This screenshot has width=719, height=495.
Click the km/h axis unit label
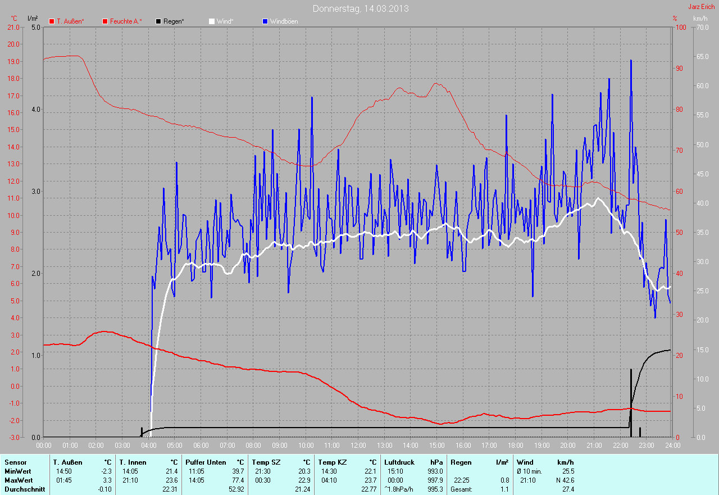(x=700, y=19)
